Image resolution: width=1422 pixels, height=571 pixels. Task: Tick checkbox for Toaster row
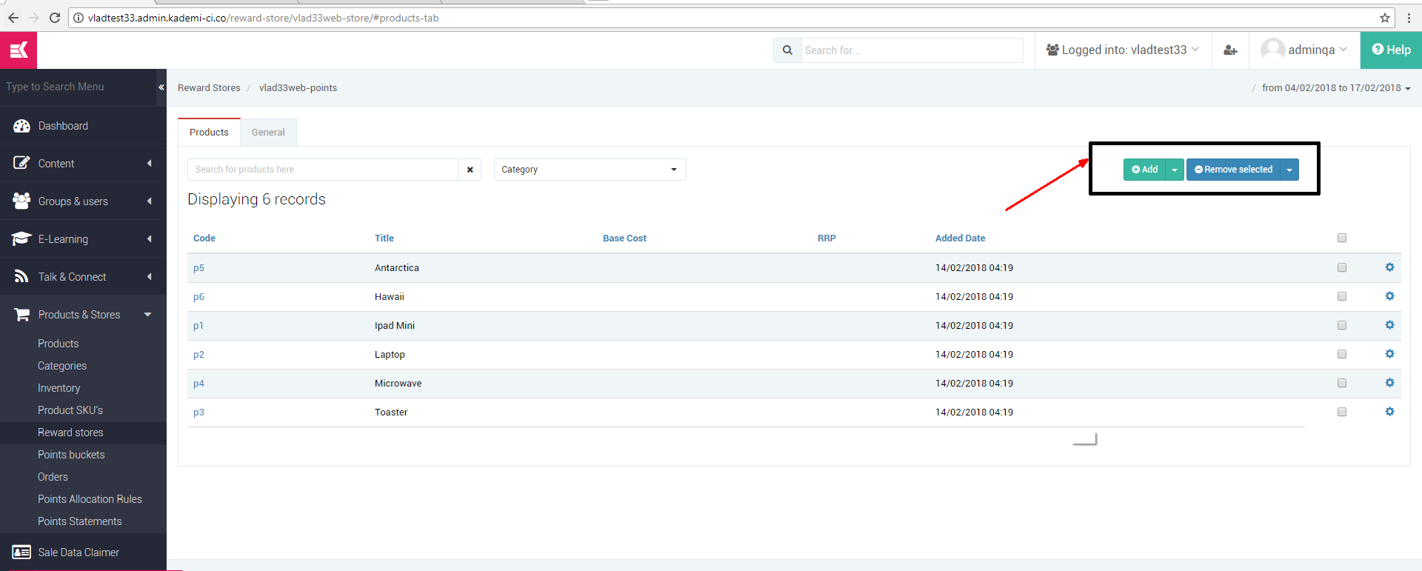pyautogui.click(x=1342, y=412)
